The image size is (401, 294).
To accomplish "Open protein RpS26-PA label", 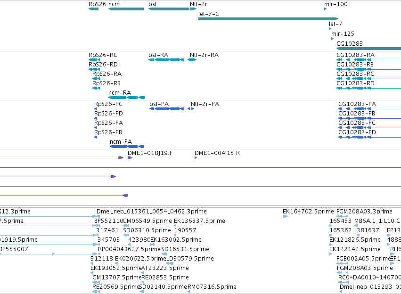I will (108, 123).
